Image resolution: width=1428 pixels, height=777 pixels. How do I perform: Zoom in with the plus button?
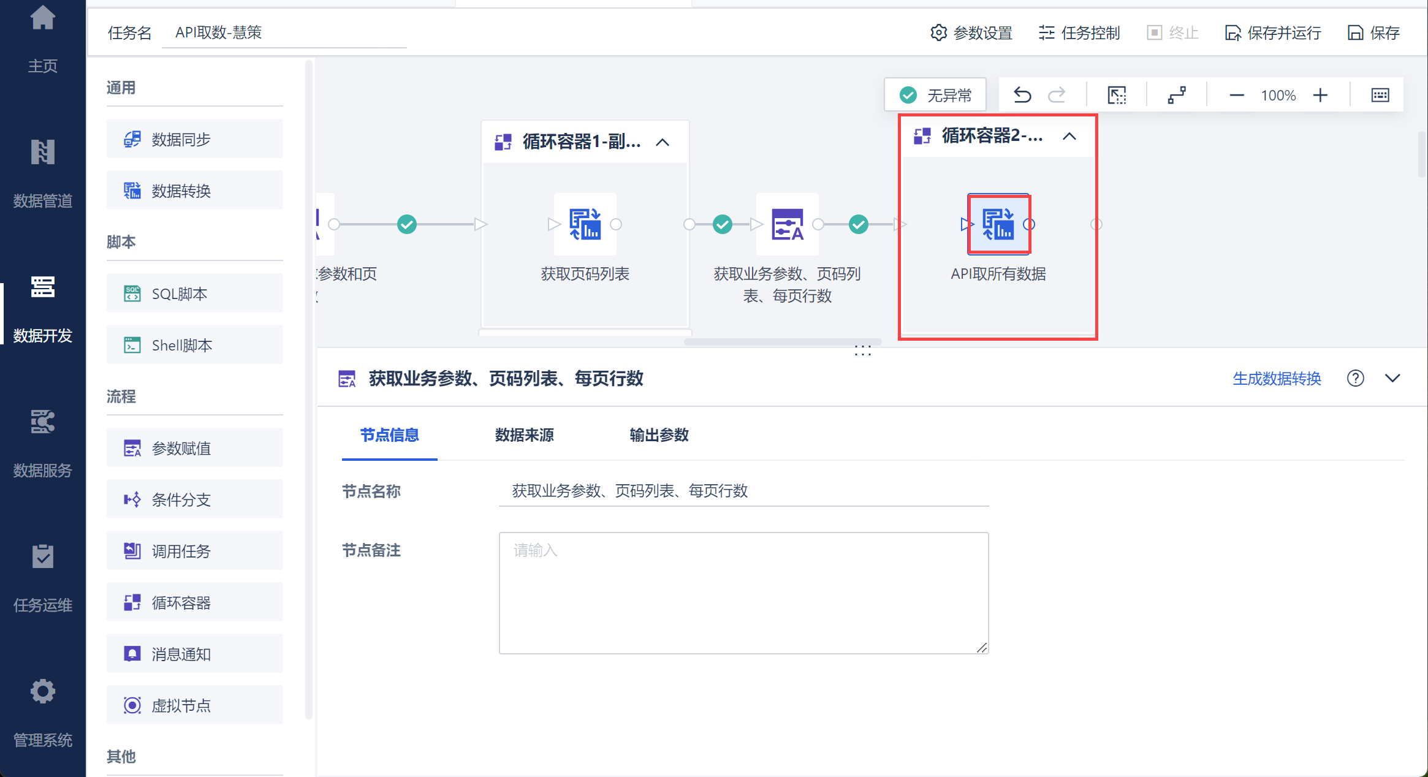click(1320, 95)
